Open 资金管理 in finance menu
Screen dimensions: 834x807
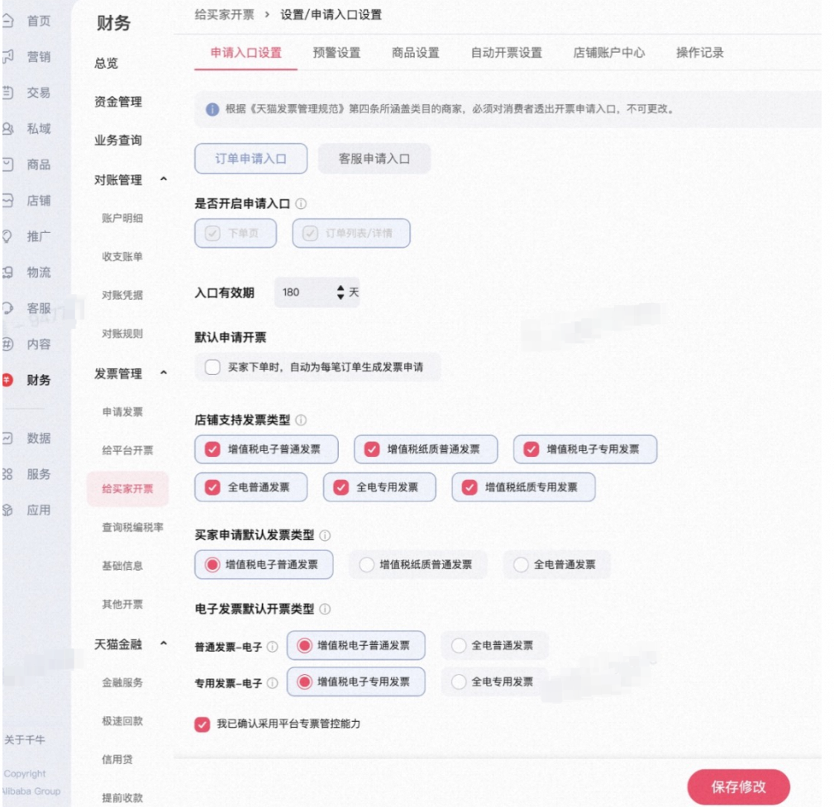(x=118, y=102)
